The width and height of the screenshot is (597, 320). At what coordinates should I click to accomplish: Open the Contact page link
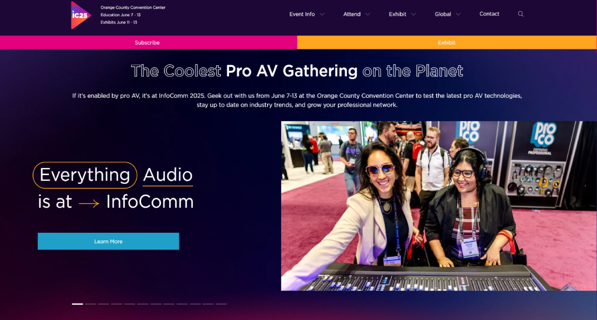pos(489,14)
